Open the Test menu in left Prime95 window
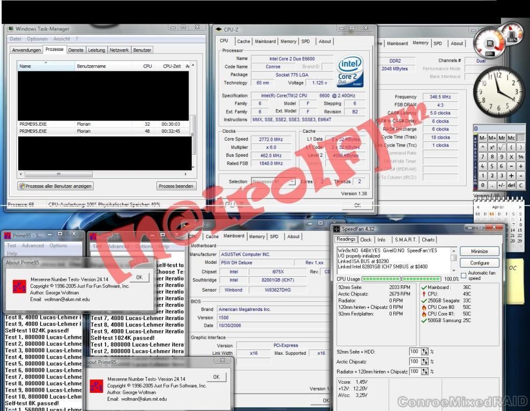Screen dimensions: 530x411 [x=11, y=246]
